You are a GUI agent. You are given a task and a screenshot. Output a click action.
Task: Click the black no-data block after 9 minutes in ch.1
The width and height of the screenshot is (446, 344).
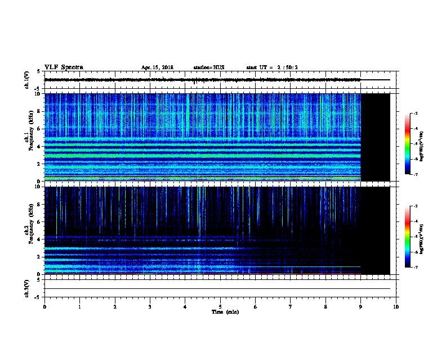pyautogui.click(x=376, y=137)
